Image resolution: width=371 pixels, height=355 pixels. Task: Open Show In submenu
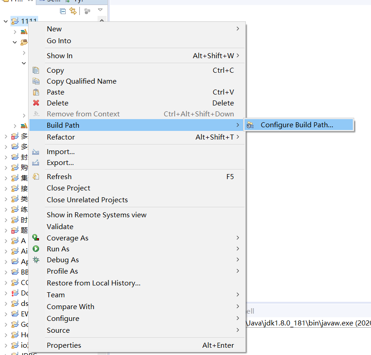point(137,56)
